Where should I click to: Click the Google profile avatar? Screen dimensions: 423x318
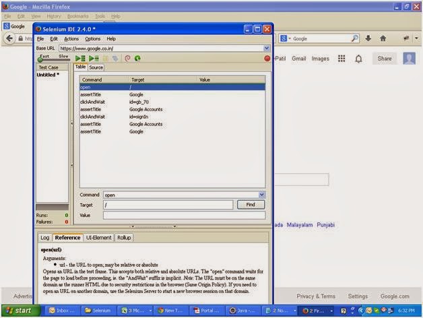(409, 59)
